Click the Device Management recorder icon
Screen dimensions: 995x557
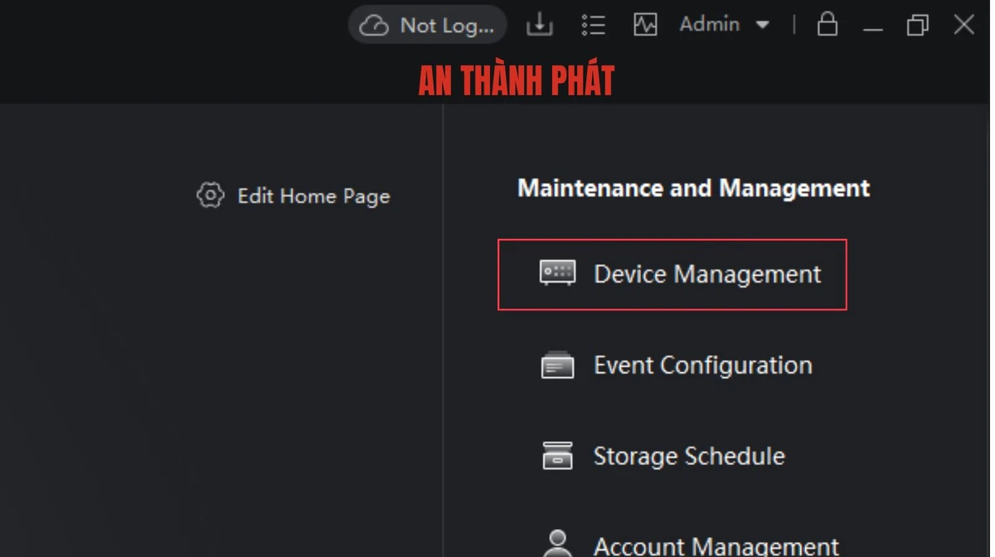click(557, 273)
